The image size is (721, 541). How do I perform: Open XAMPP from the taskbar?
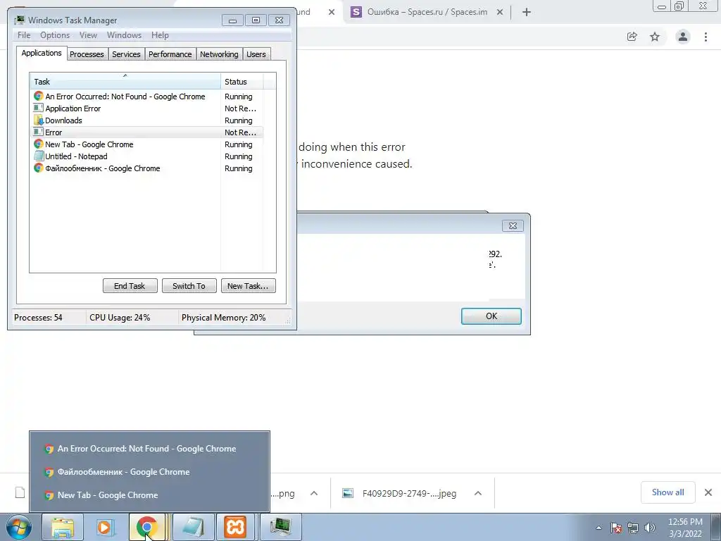(235, 527)
